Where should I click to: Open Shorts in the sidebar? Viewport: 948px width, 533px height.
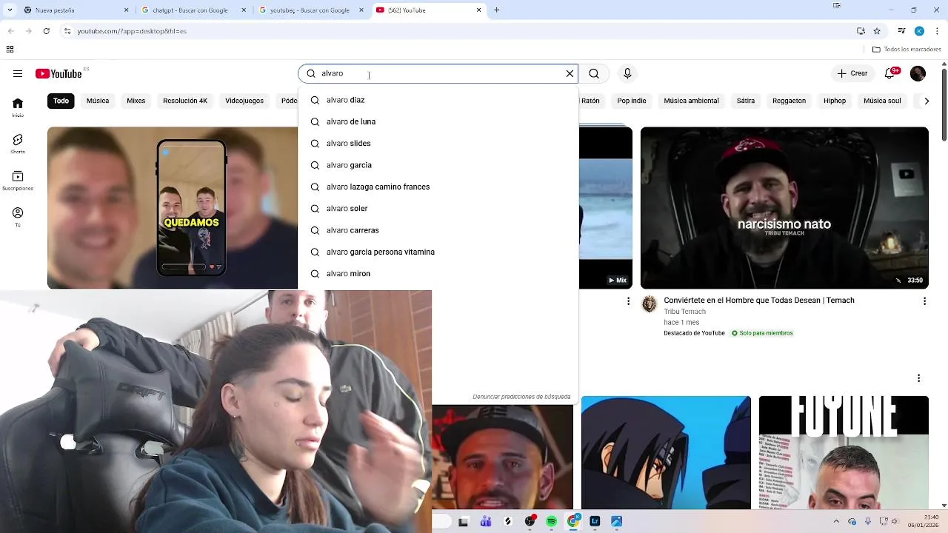pyautogui.click(x=18, y=144)
